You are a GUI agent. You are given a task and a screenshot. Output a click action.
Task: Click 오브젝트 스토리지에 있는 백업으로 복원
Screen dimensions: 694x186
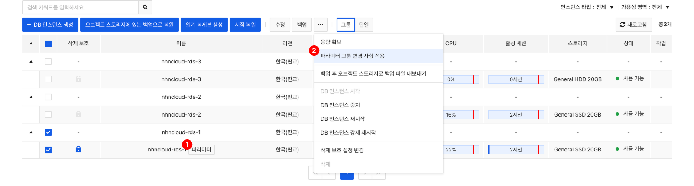pos(130,25)
